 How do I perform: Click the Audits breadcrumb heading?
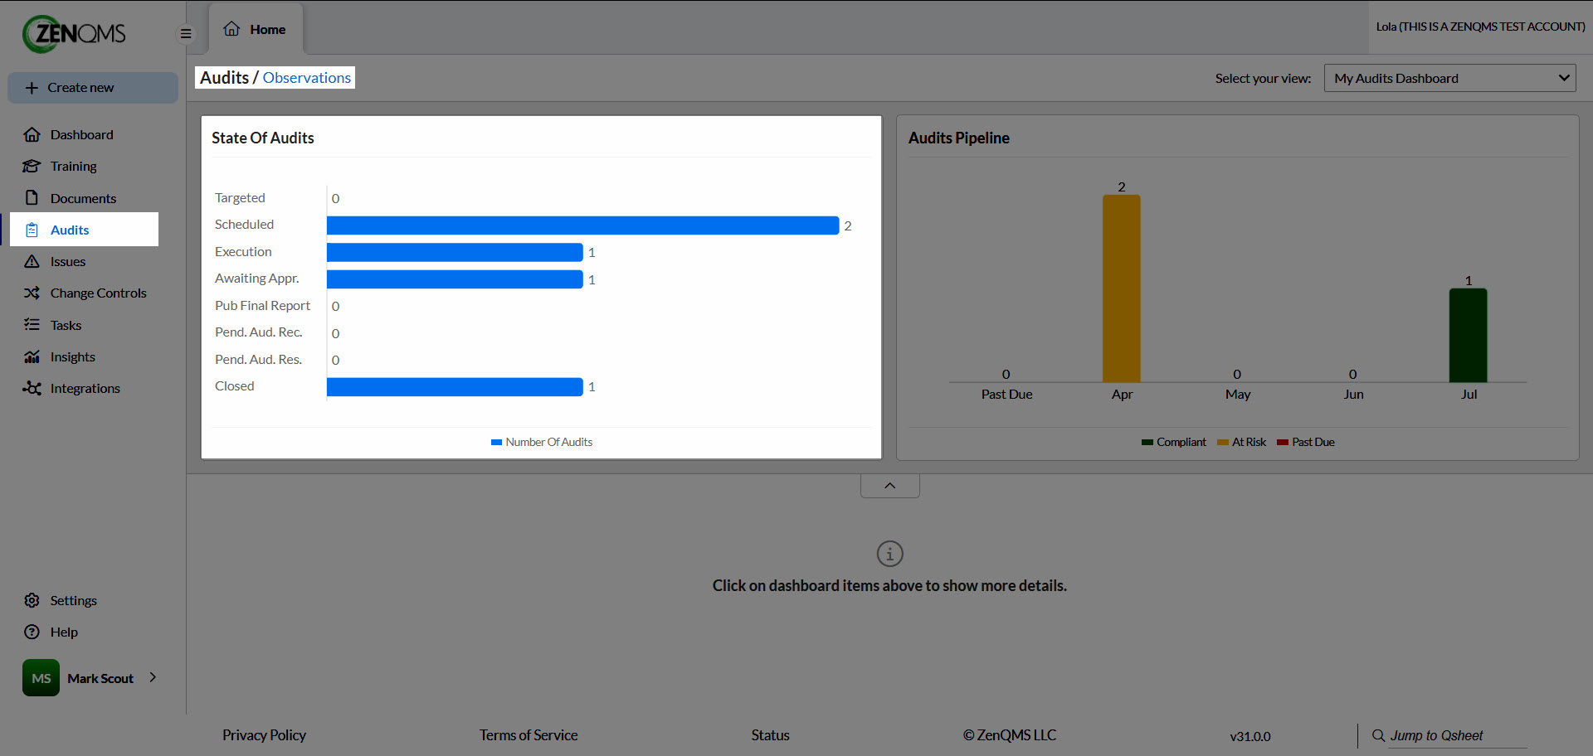[x=224, y=77]
